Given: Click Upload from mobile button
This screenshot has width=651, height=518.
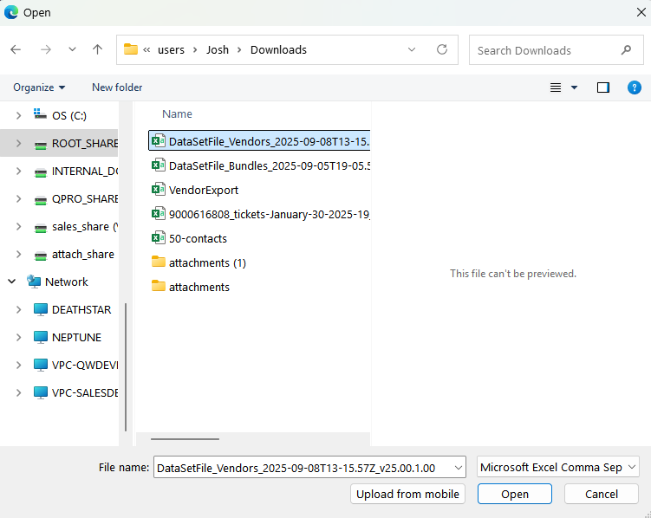Looking at the screenshot, I should (407, 494).
